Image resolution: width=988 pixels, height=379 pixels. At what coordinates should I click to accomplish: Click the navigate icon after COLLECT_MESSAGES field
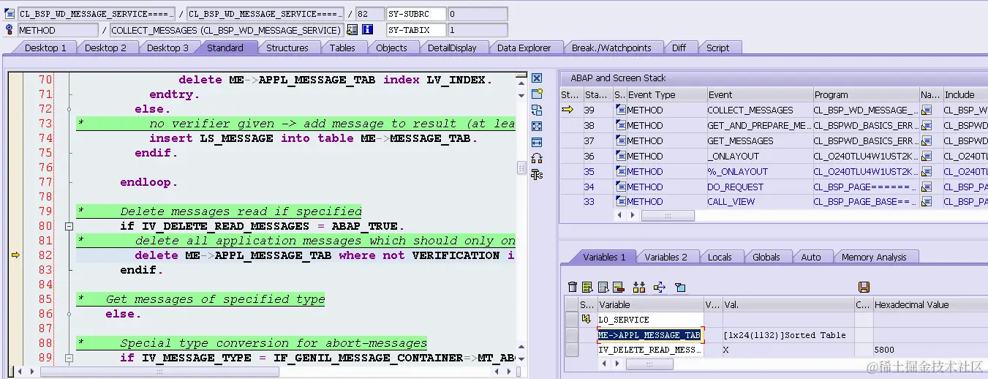pos(352,30)
